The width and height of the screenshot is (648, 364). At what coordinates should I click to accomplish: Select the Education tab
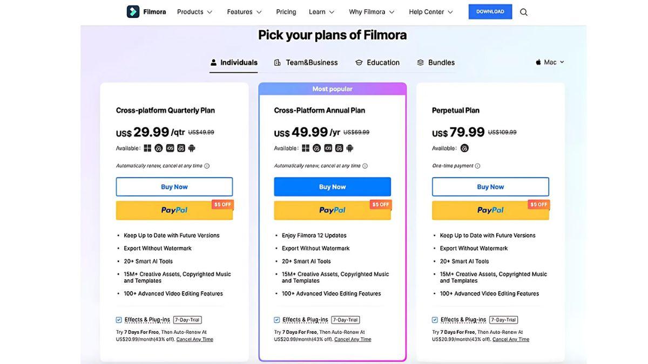tap(377, 63)
